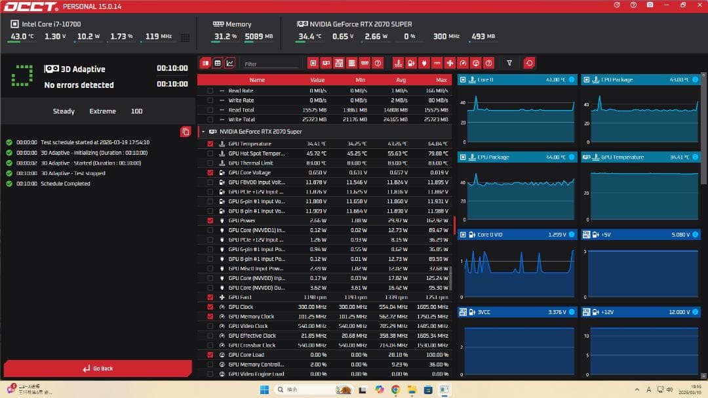Click blue circle on +12V graph
The width and height of the screenshot is (708, 398).
696,311
